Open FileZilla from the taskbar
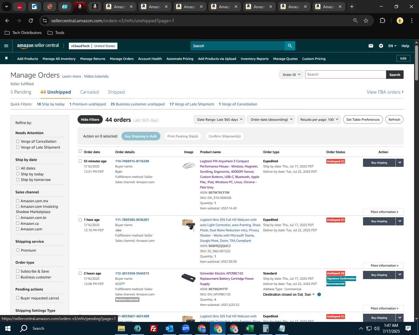Viewport: 419px width, 335px height. click(153, 328)
